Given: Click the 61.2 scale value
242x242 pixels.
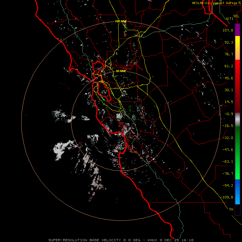Looking at the screenshot, I should (x=229, y=66).
